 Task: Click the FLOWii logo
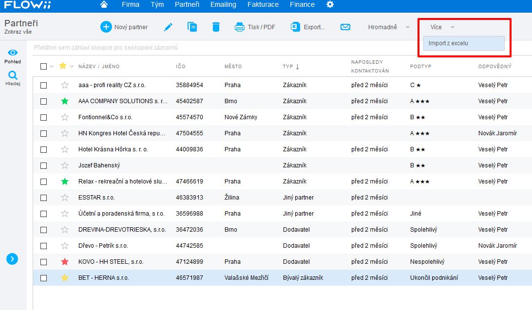coord(27,4)
